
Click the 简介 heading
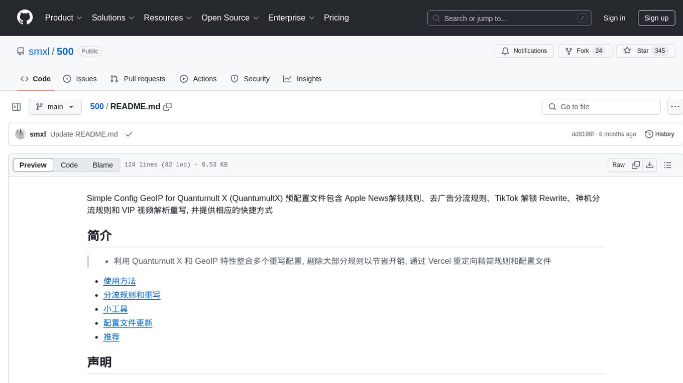[x=99, y=236]
